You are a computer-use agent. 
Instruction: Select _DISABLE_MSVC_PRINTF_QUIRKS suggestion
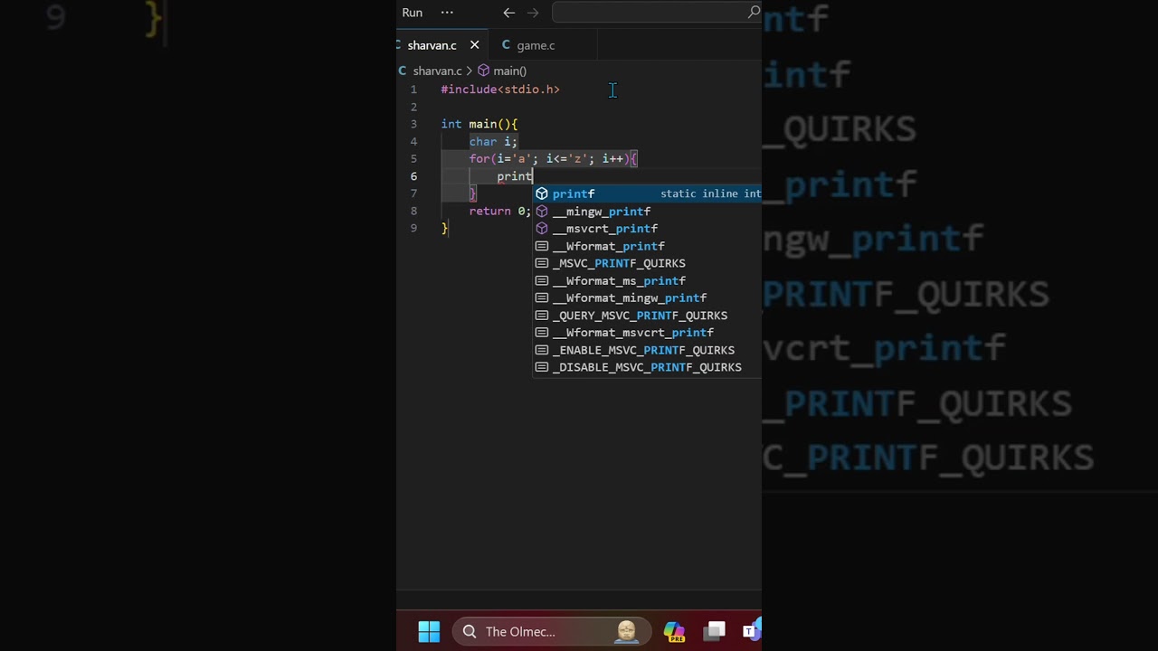pyautogui.click(x=647, y=367)
